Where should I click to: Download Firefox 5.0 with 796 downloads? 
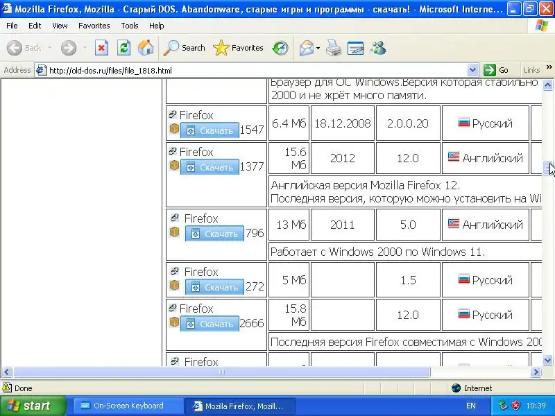point(214,234)
